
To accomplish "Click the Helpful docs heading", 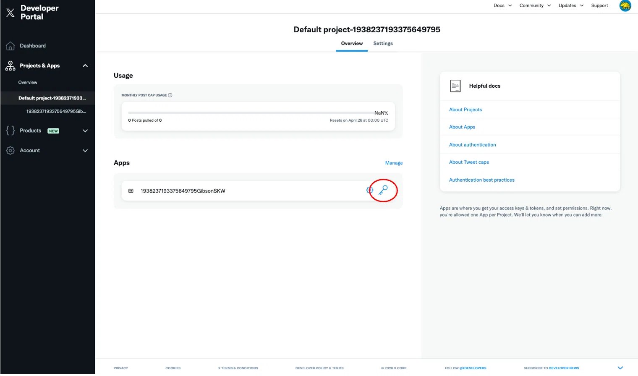I will pos(485,86).
